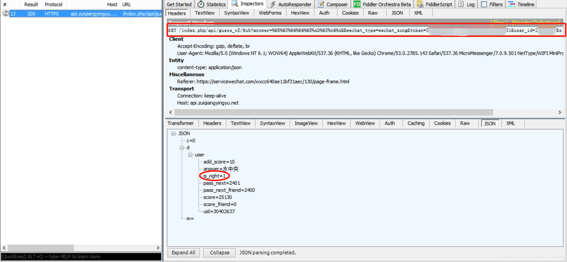567x262 pixels.
Task: Open the response Caching tab
Action: click(416, 123)
